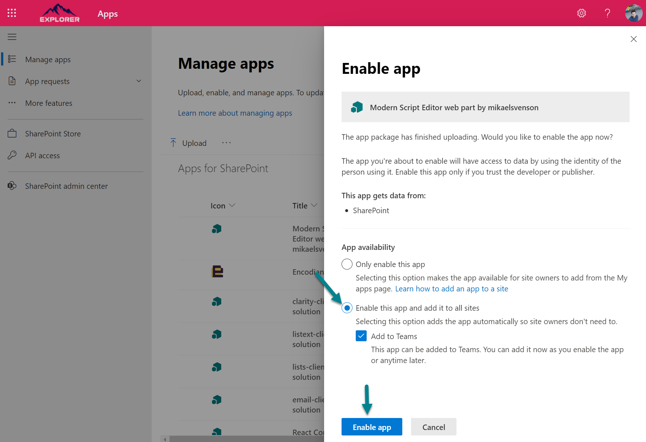
Task: Open the Icon column dropdown
Action: coord(232,206)
